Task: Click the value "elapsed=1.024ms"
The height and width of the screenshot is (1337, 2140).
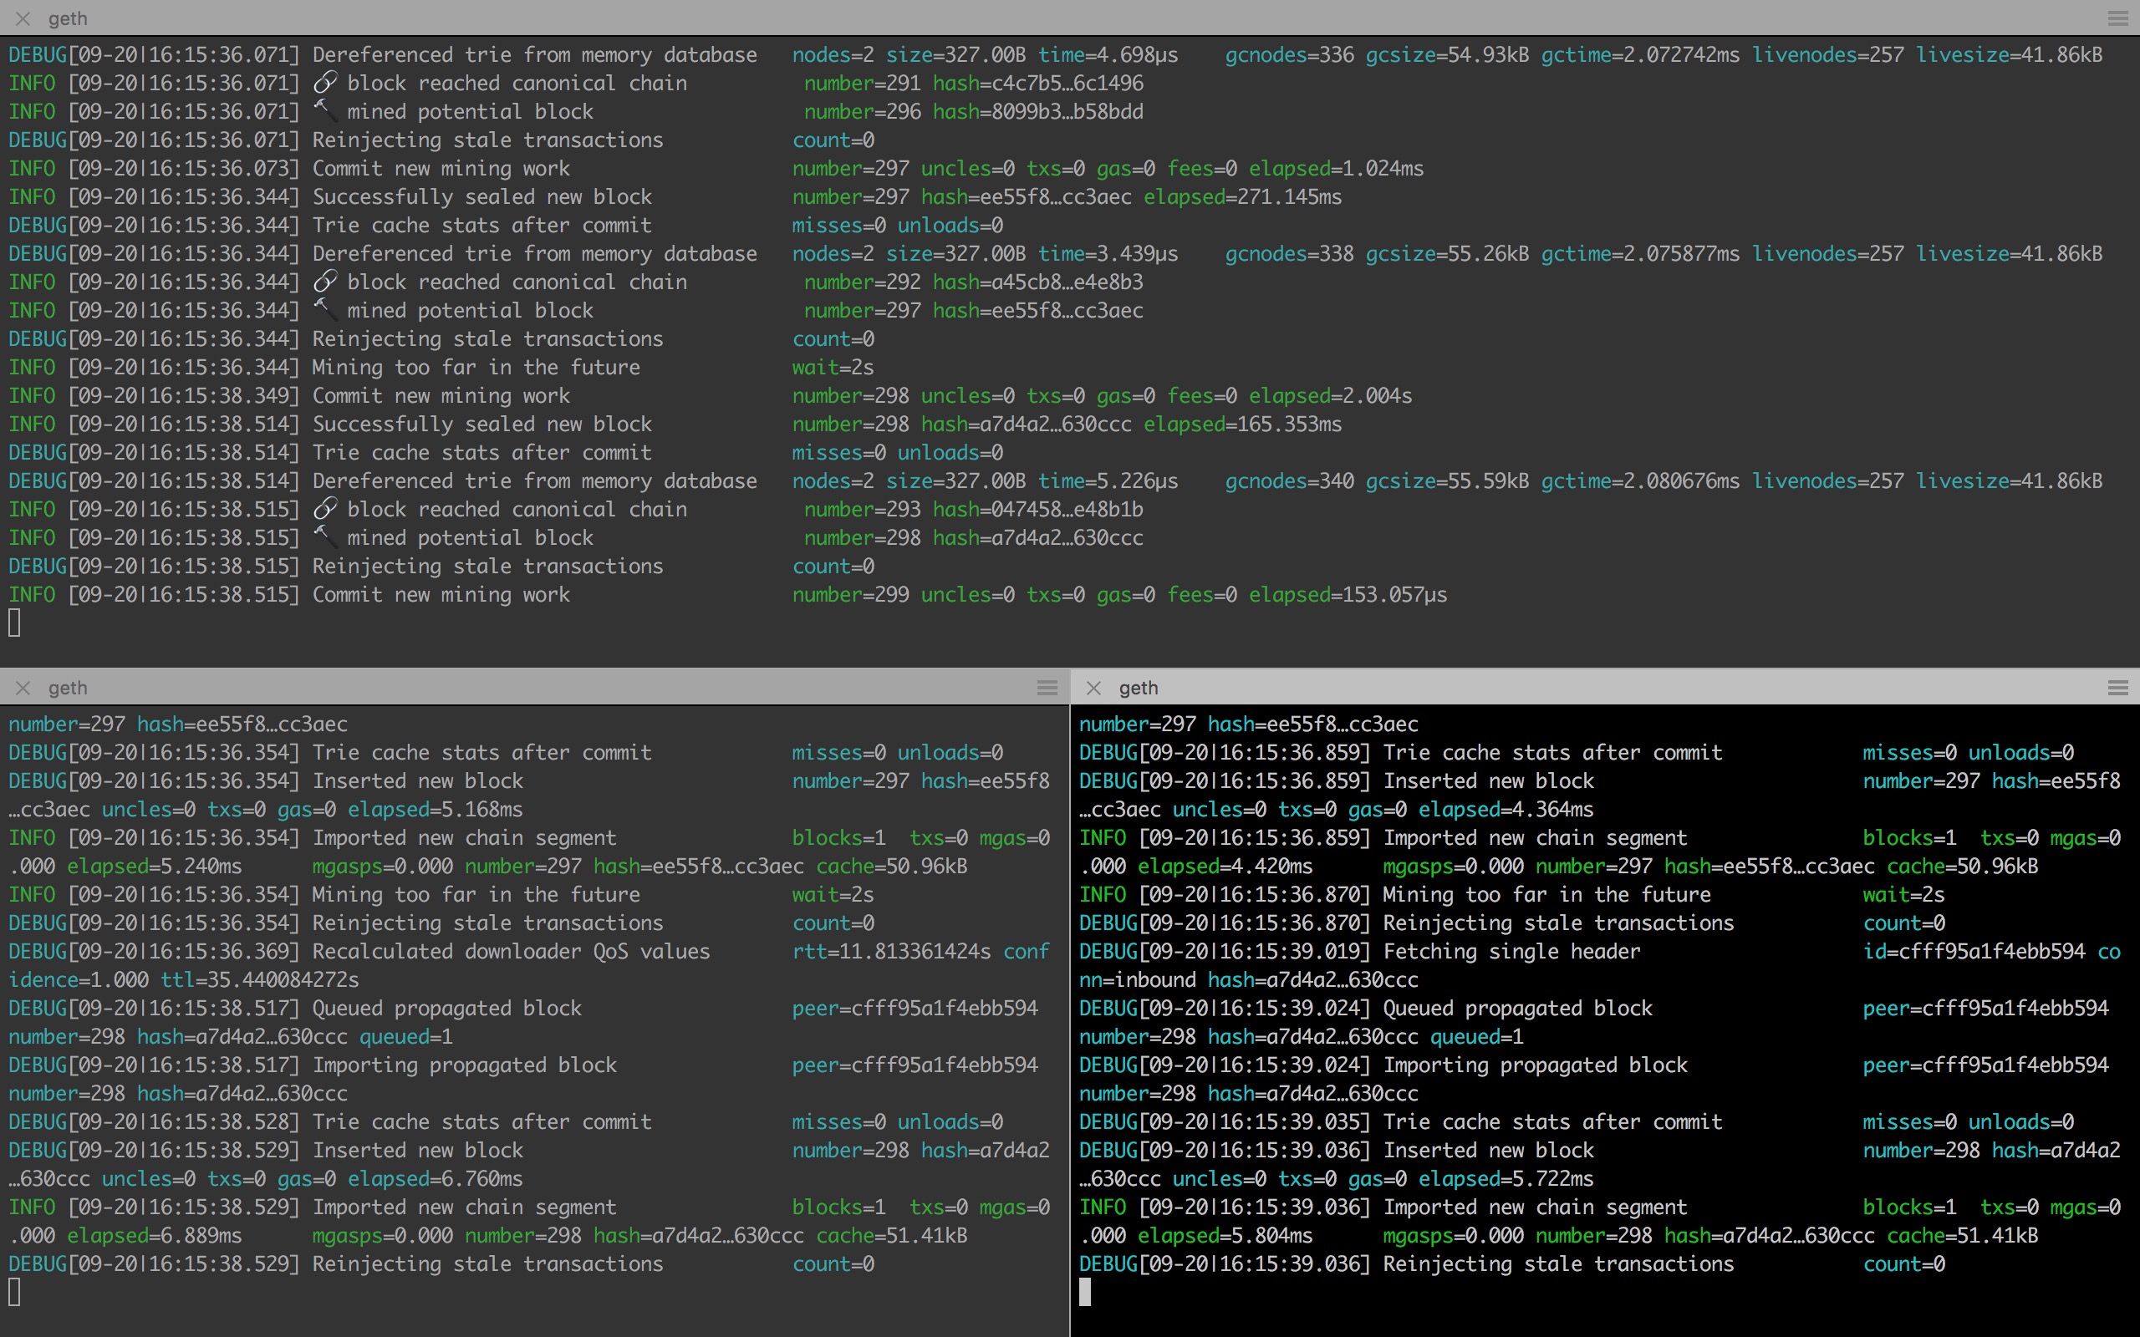Action: click(1336, 168)
